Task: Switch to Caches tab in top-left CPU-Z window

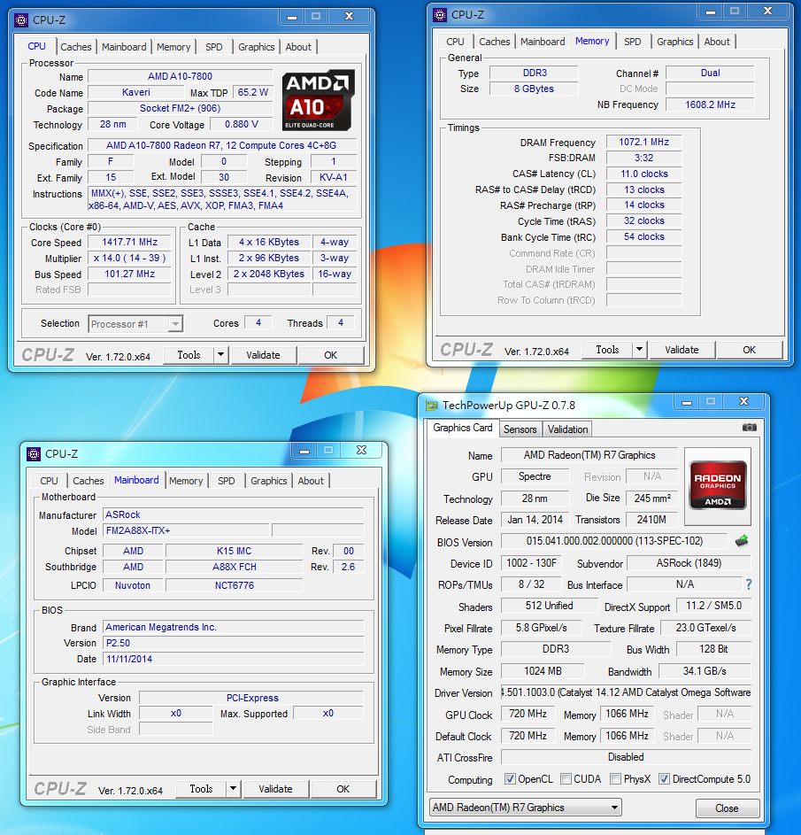Action: (75, 47)
